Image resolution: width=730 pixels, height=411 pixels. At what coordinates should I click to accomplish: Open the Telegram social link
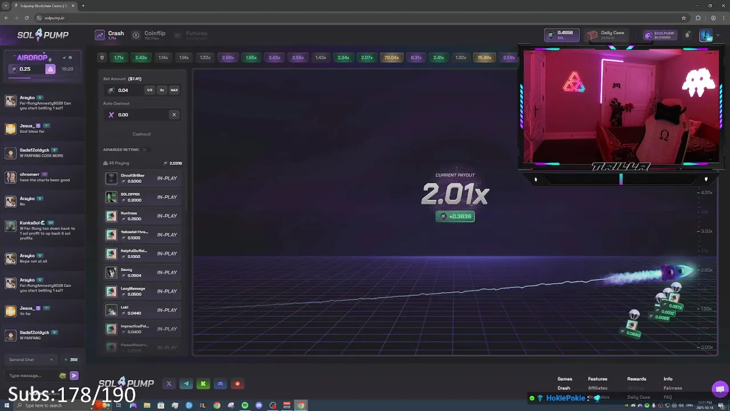(x=186, y=384)
